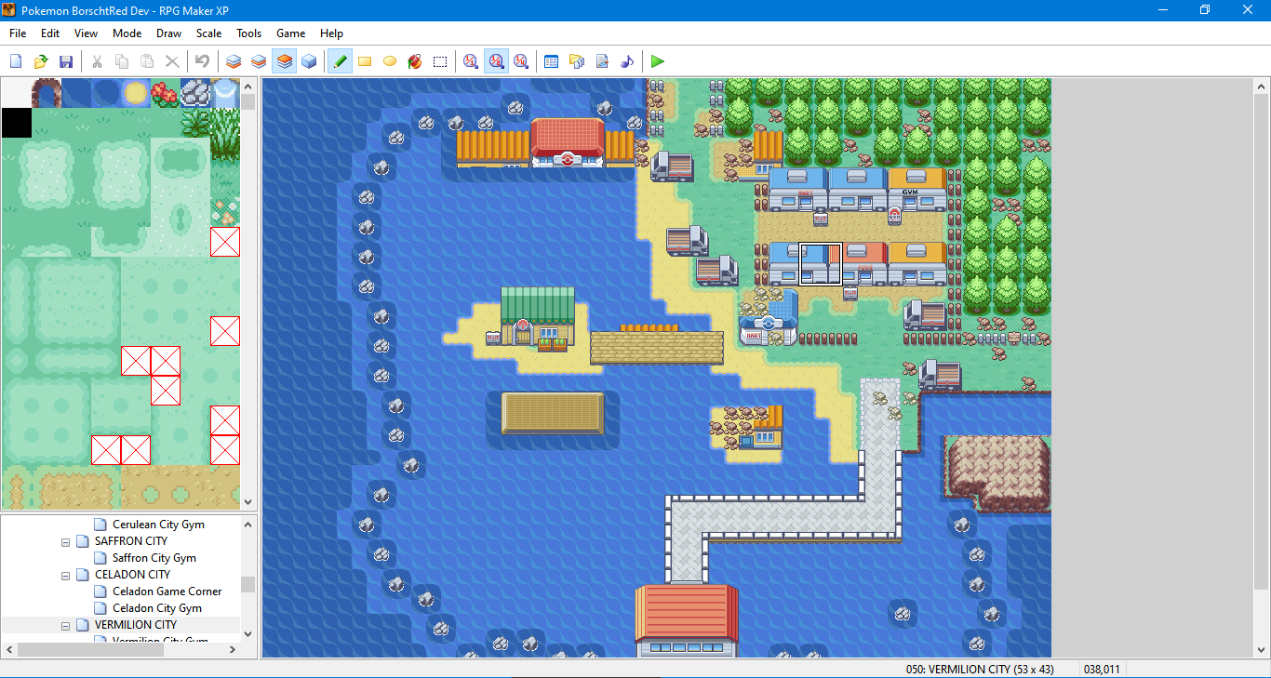Pick the cave entrance tile in the tileset
The image size is (1271, 678).
click(x=47, y=93)
